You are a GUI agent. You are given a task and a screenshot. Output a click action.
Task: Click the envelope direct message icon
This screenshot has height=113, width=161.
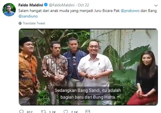(88, 111)
